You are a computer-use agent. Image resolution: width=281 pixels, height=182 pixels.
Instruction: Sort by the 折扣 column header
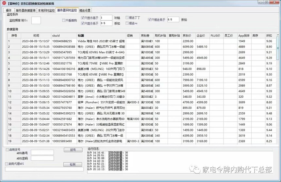(271, 35)
